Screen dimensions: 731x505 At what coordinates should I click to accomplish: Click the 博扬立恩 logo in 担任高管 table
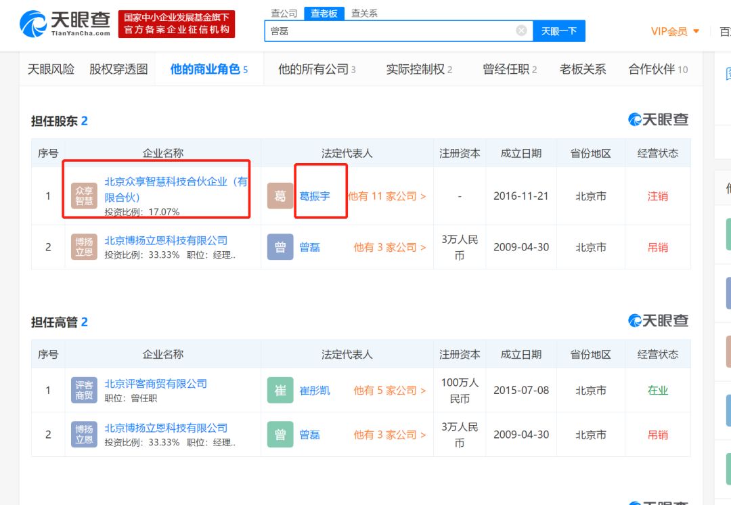coord(84,434)
